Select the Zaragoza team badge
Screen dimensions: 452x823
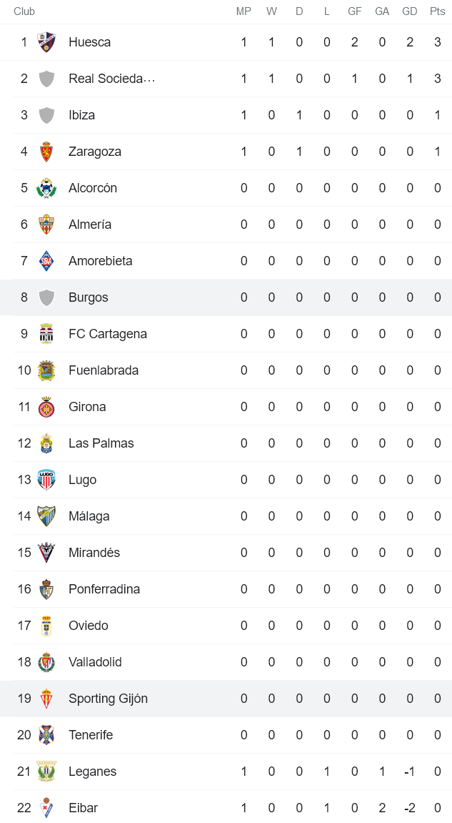[x=46, y=152]
